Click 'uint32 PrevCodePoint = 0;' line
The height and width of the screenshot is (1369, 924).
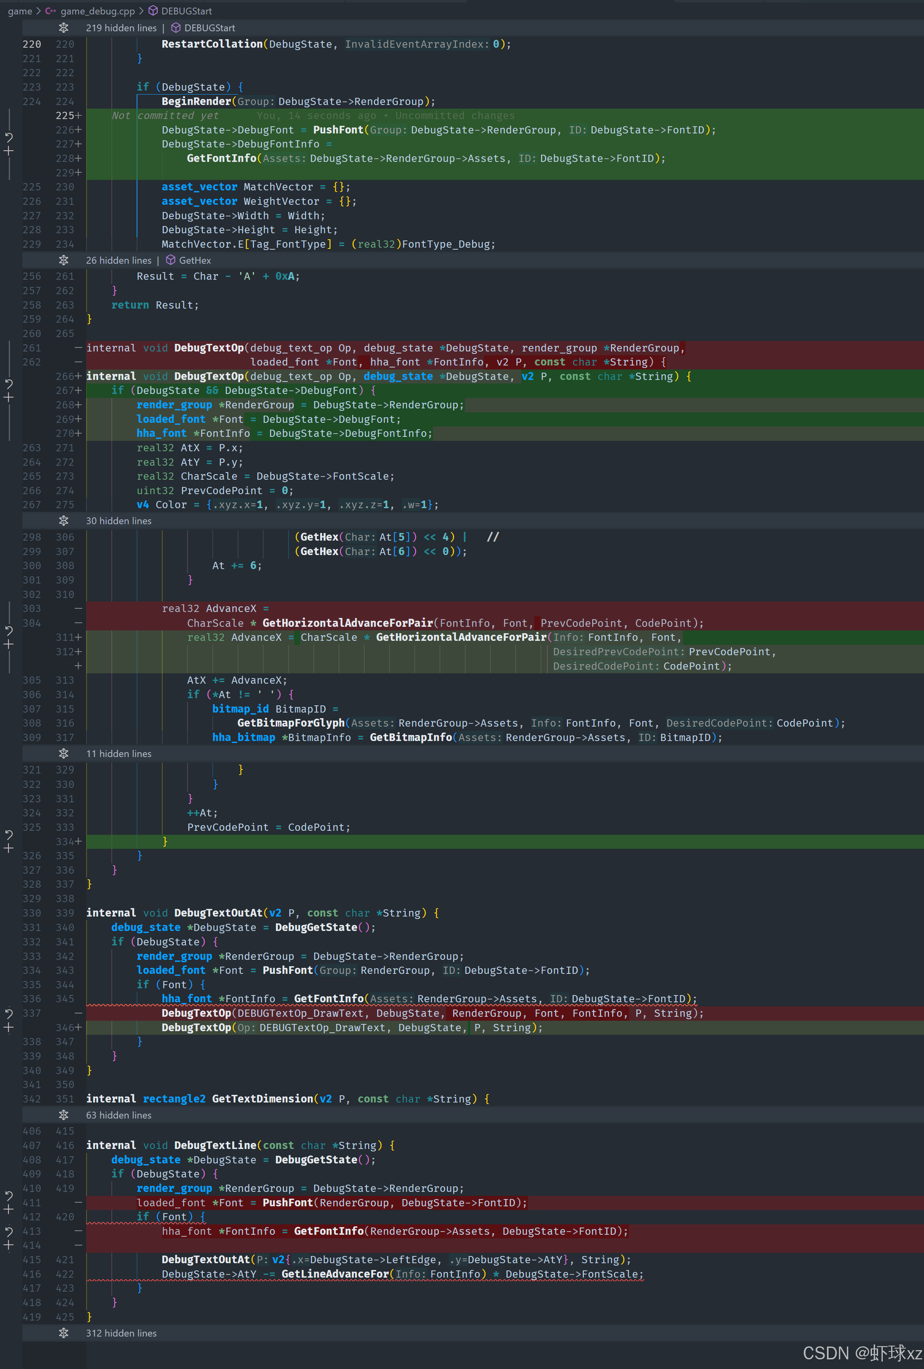point(215,491)
